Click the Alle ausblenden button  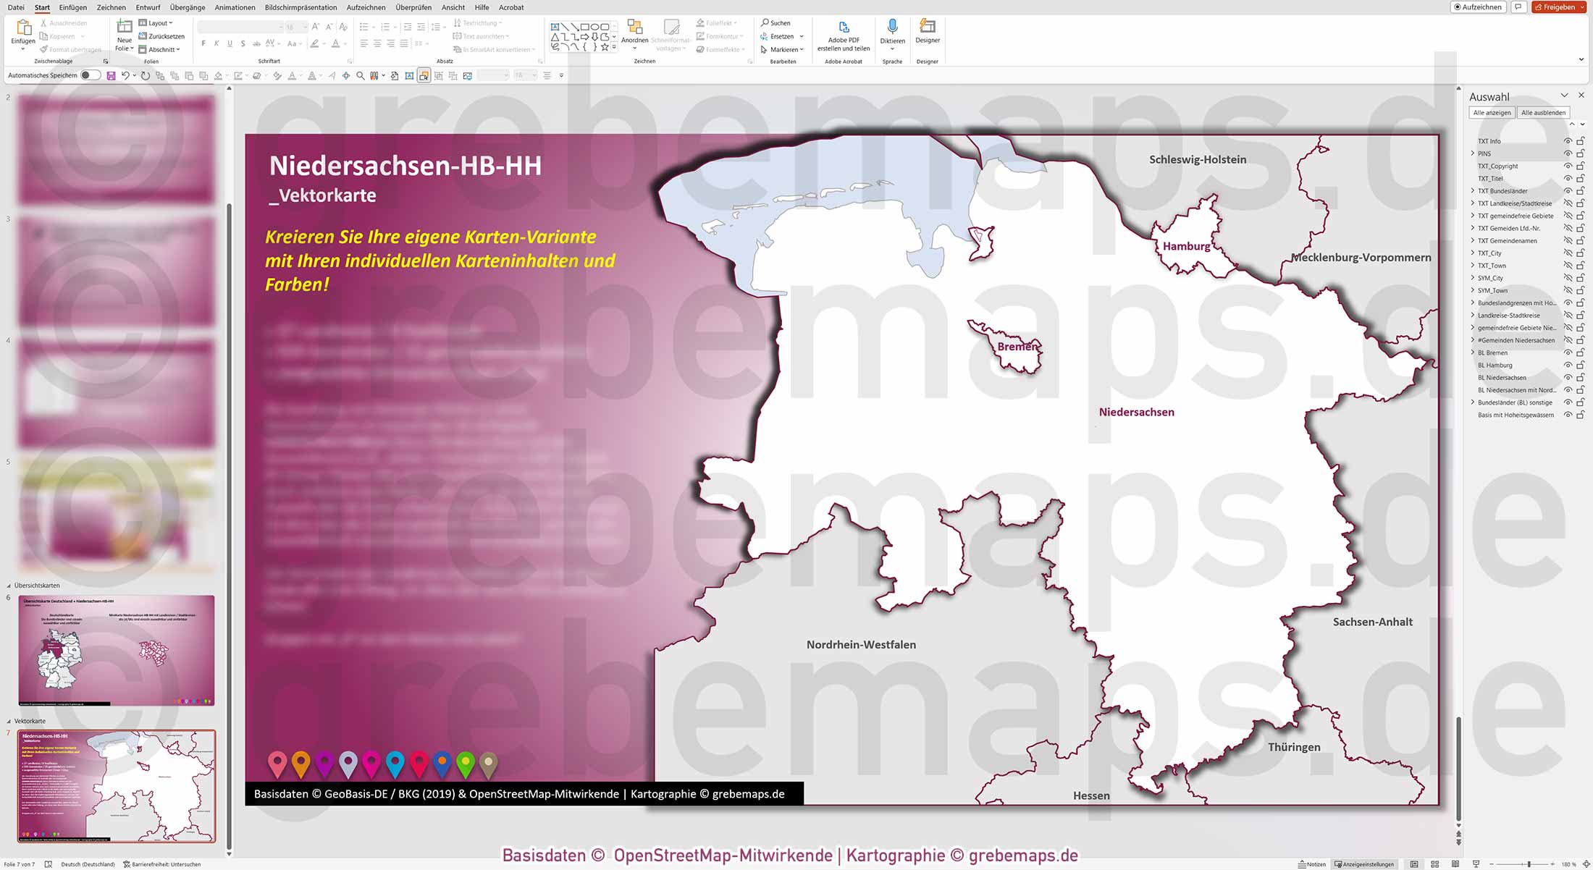pyautogui.click(x=1544, y=112)
